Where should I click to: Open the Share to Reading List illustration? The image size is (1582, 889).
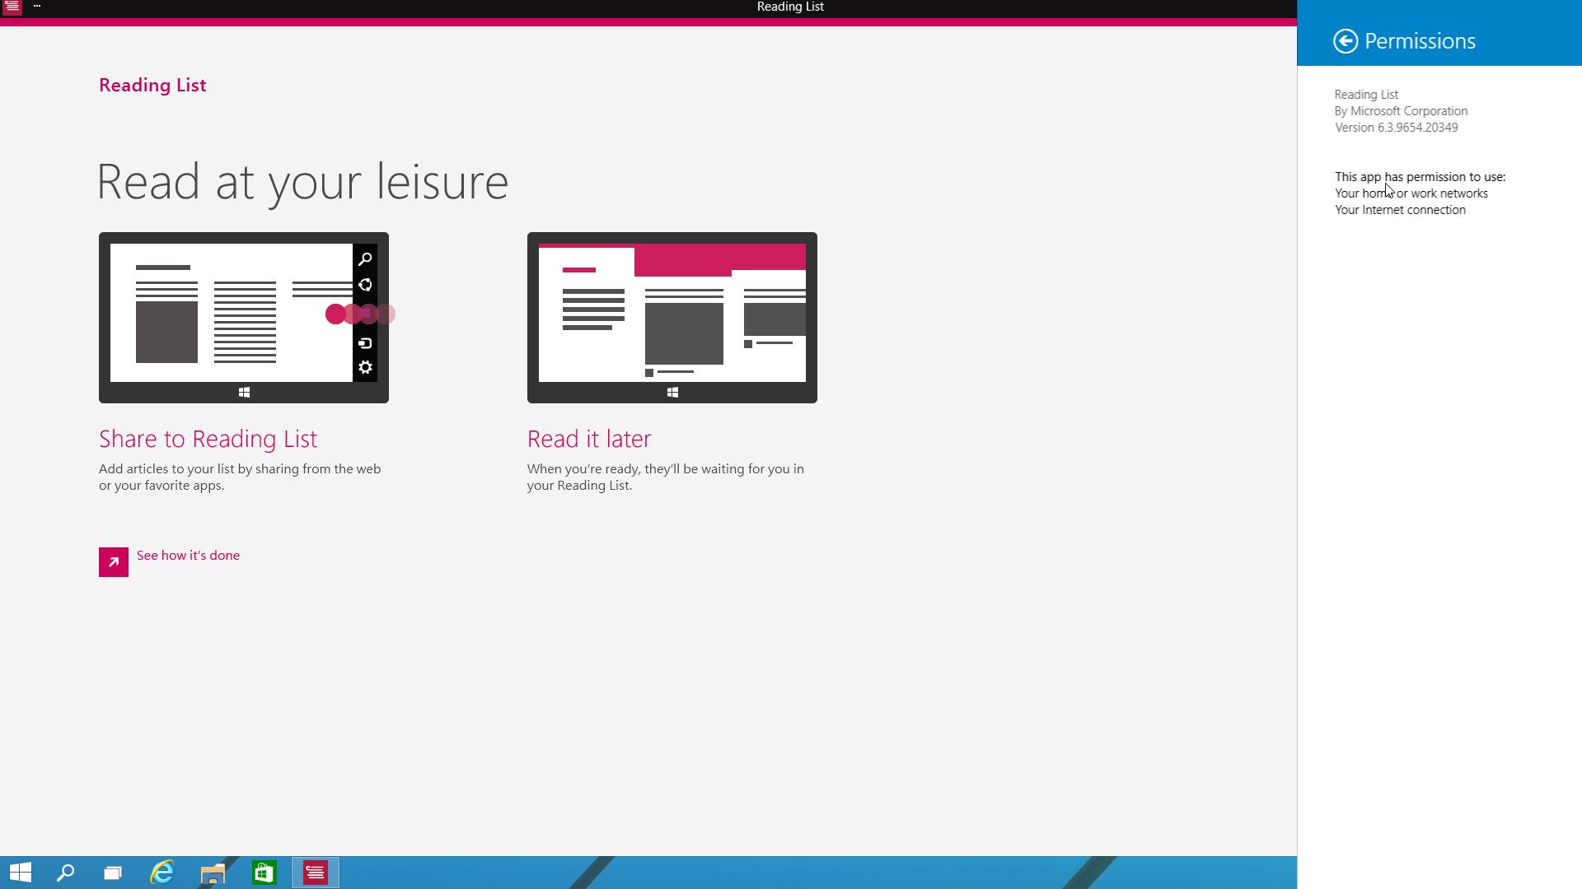244,318
